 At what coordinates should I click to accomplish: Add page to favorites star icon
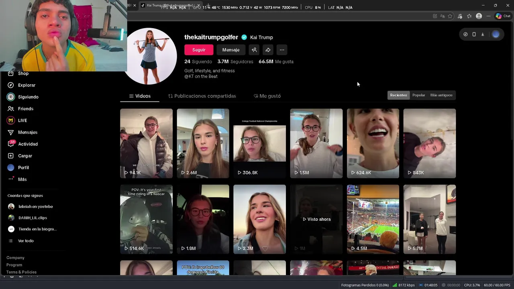pos(450,16)
